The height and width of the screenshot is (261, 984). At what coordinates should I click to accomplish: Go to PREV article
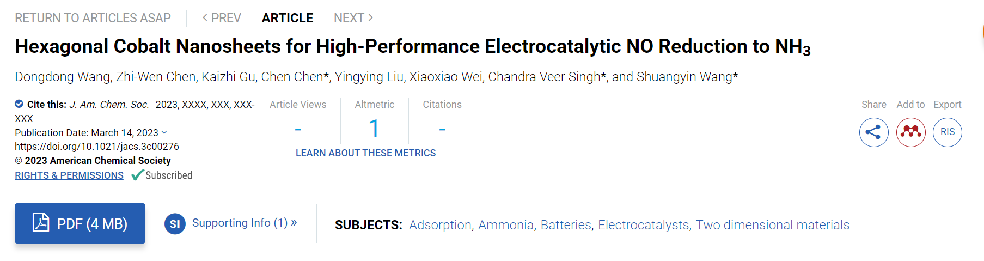221,18
